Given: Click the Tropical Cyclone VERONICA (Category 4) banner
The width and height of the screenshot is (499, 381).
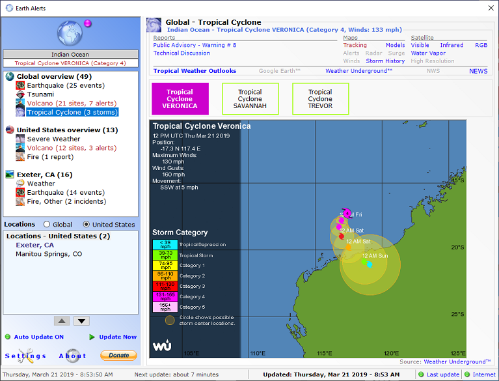Looking at the screenshot, I should coord(70,63).
